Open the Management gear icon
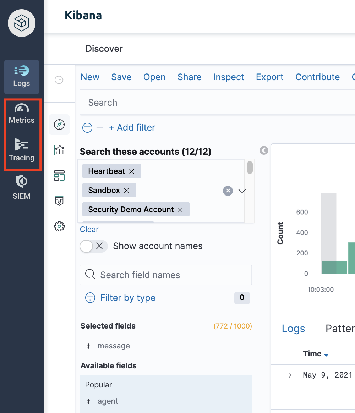Viewport: 355px width, 413px height. [59, 226]
